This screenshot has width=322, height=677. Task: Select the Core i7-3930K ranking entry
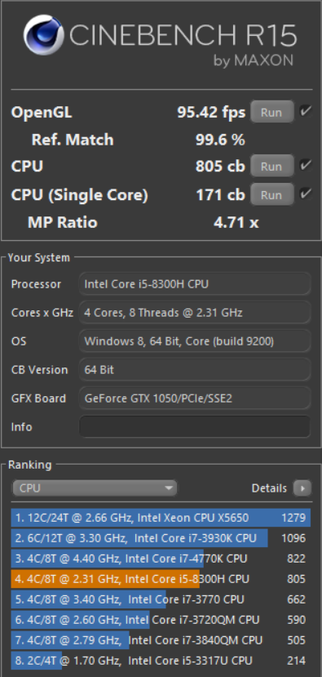click(x=161, y=538)
